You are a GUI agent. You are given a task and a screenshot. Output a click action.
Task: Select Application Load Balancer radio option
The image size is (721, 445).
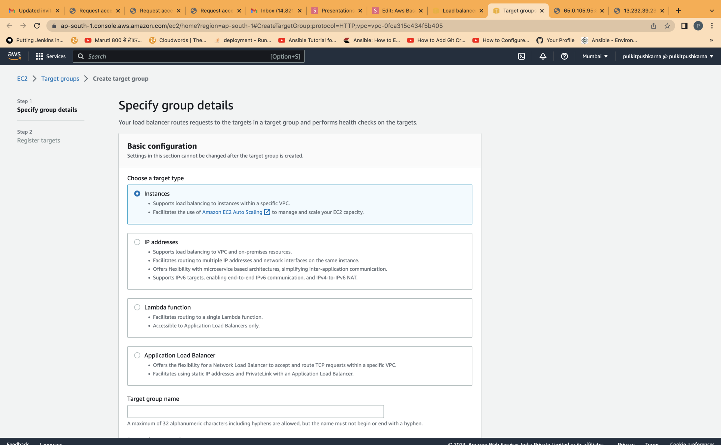click(x=137, y=355)
